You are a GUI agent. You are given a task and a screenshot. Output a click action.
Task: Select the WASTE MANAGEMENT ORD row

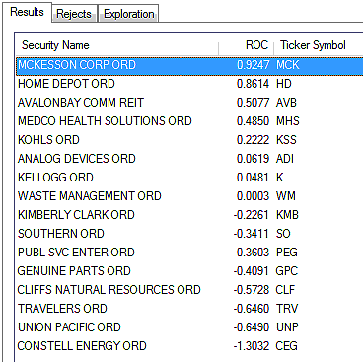pos(189,196)
